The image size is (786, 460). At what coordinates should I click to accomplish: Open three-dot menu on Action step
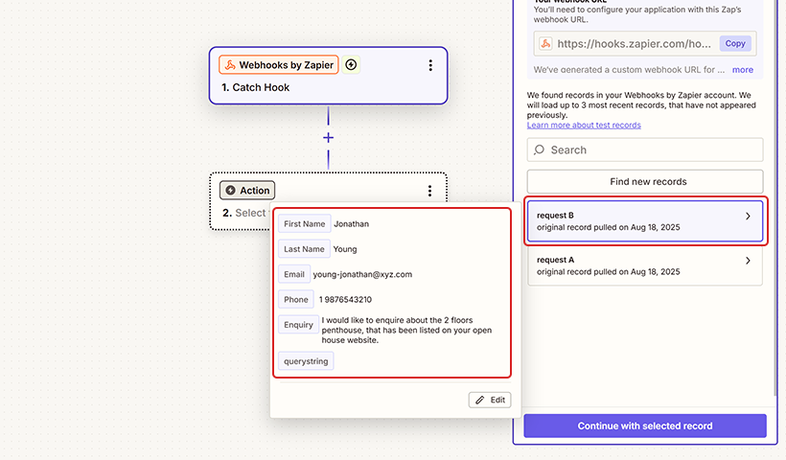430,191
